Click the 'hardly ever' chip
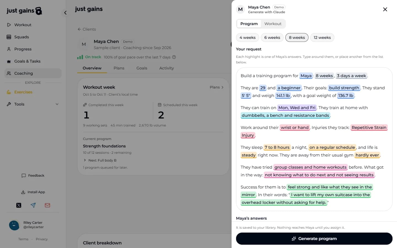 coord(367,155)
